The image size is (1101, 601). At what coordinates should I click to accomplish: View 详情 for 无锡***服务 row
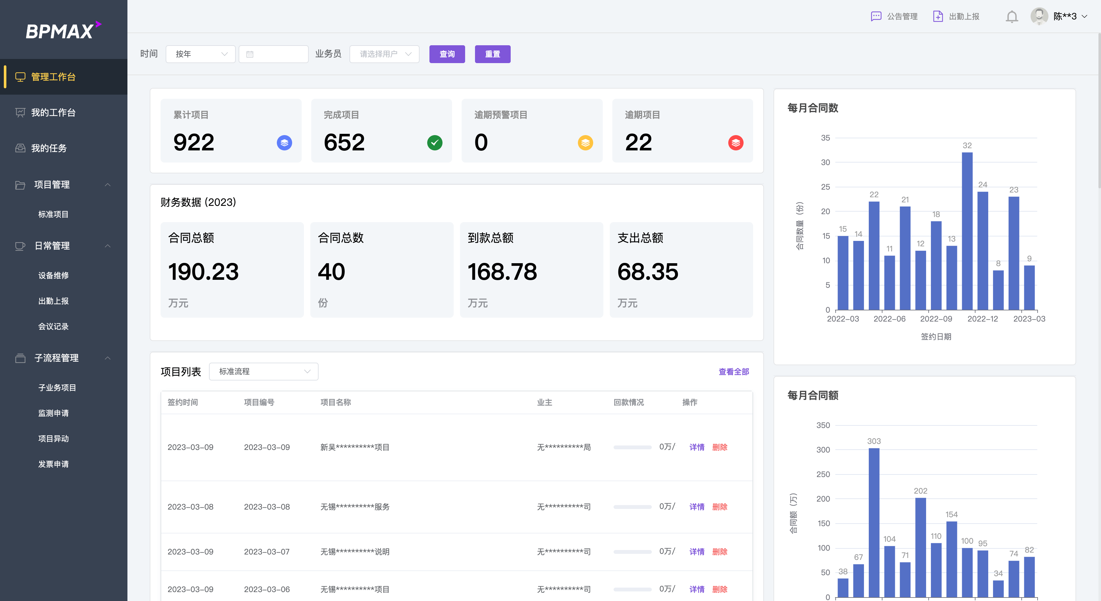(697, 507)
